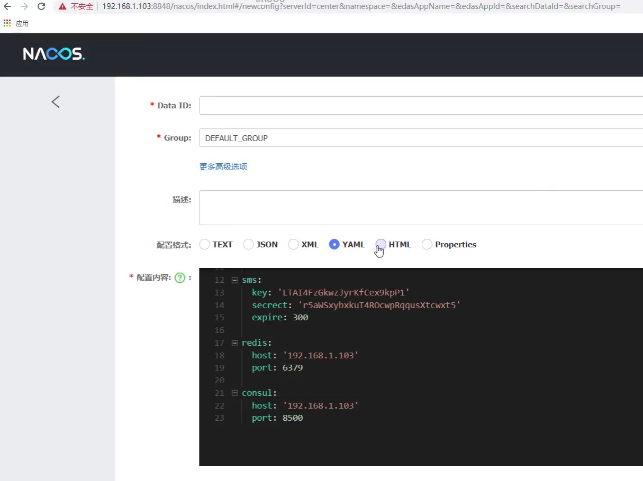Screen dimensions: 643x481
Task: Go back using the left chevron
Action: pyautogui.click(x=56, y=102)
